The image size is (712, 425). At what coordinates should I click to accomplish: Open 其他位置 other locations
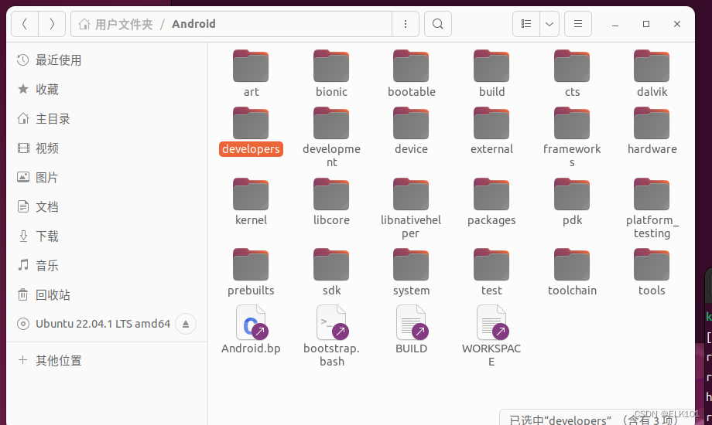pyautogui.click(x=107, y=361)
